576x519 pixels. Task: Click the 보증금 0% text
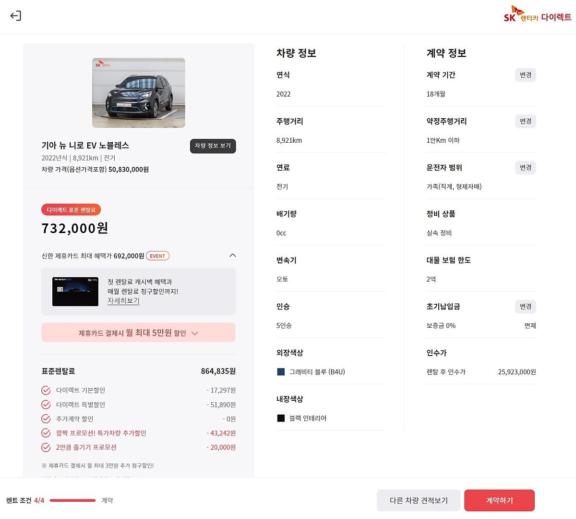(x=441, y=326)
